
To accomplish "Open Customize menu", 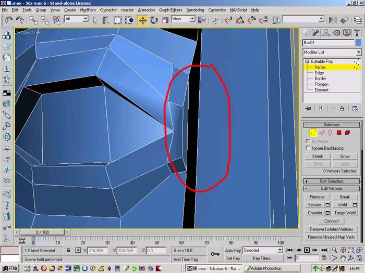I will tap(217, 10).
